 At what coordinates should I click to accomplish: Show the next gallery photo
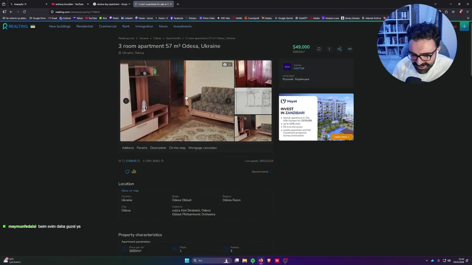click(228, 101)
